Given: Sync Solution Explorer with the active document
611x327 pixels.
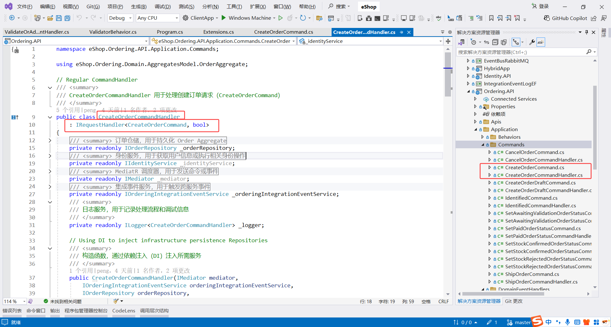Looking at the screenshot, I should coord(487,42).
